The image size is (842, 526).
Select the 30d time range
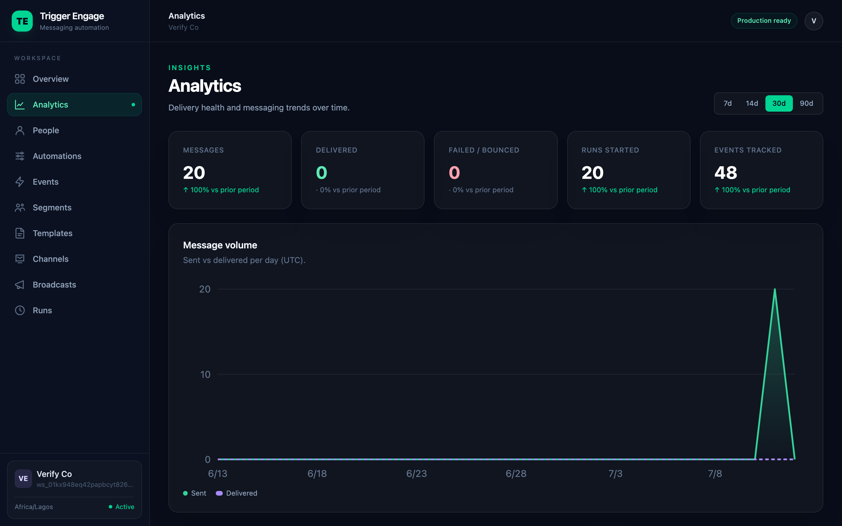click(x=779, y=103)
